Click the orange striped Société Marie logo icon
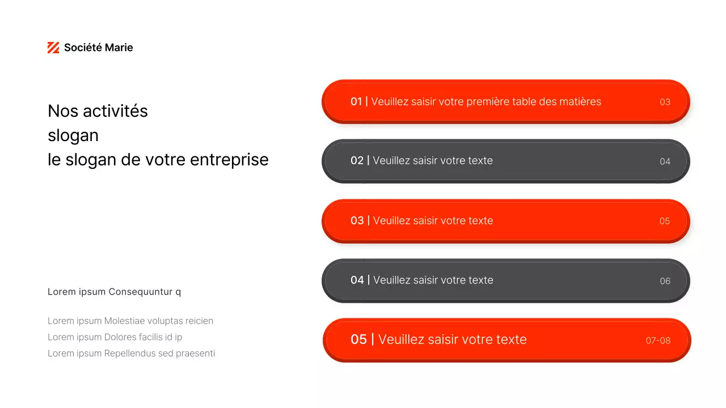 53,48
